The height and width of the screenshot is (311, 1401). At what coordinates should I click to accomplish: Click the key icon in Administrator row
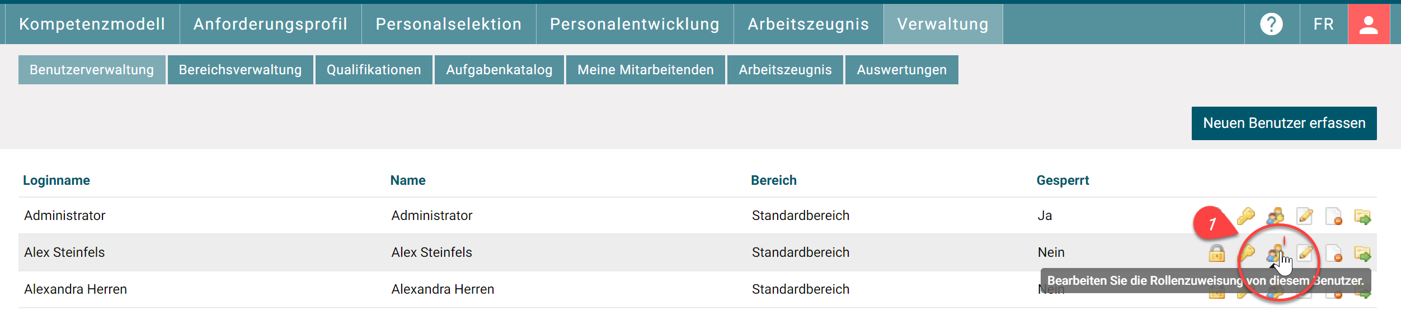click(x=1246, y=216)
